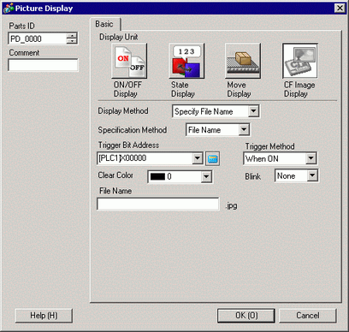Open the Trigger Bit Address dropdown arrow
This screenshot has width=349, height=332.
pos(198,158)
